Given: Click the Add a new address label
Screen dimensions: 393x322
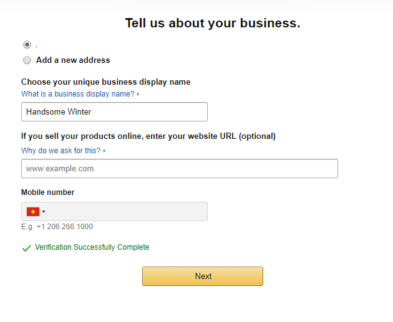Looking at the screenshot, I should click(x=73, y=60).
